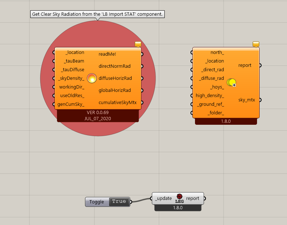Select the cumulativeSkyMtx output
Image resolution: width=287 pixels, height=225 pixels.
pyautogui.click(x=118, y=102)
